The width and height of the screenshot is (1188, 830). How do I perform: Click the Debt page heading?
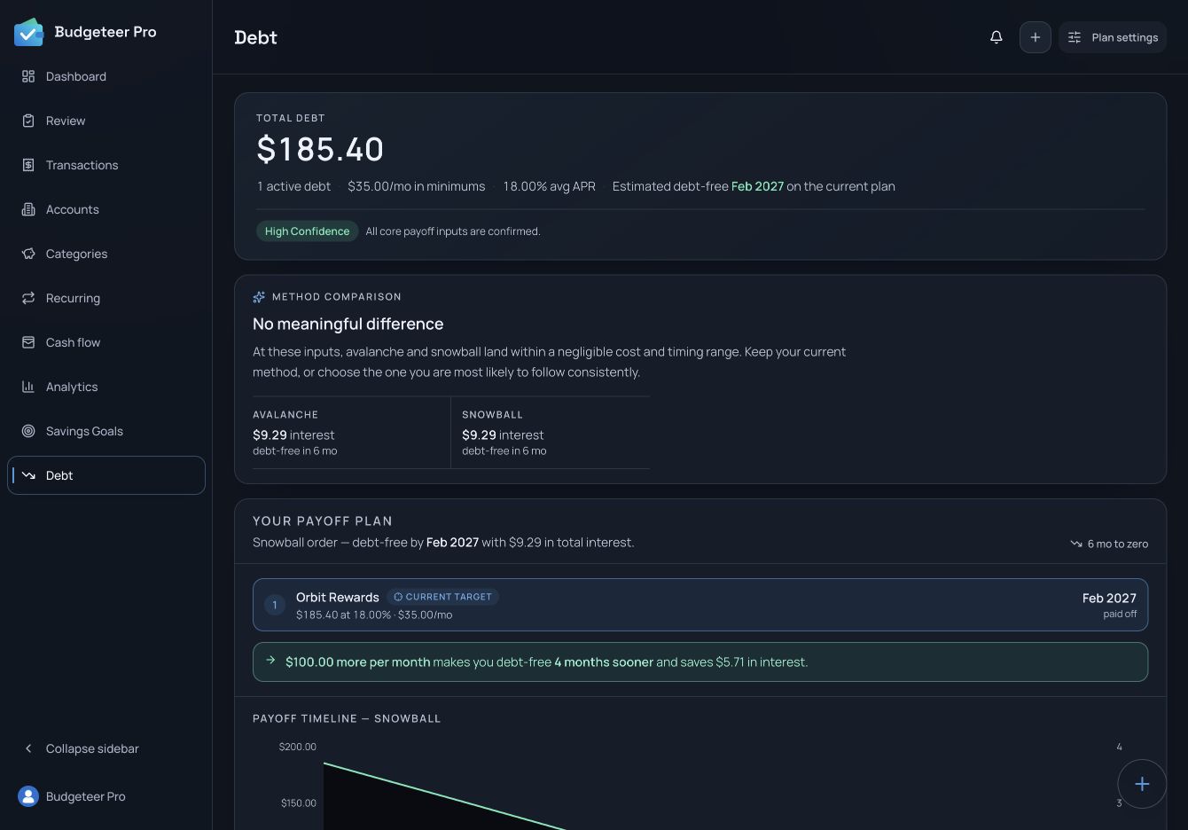[x=256, y=37]
